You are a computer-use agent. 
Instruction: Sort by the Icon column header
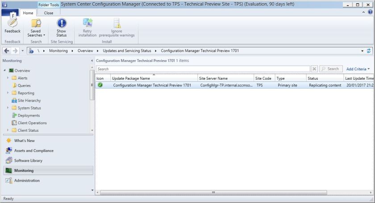click(103, 78)
